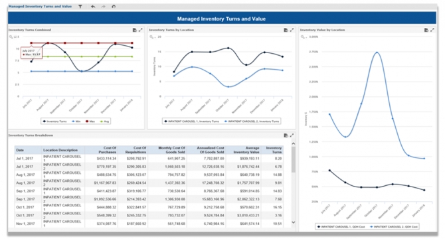Open zoom dropdown on Inventory Turns by Location

point(152,37)
